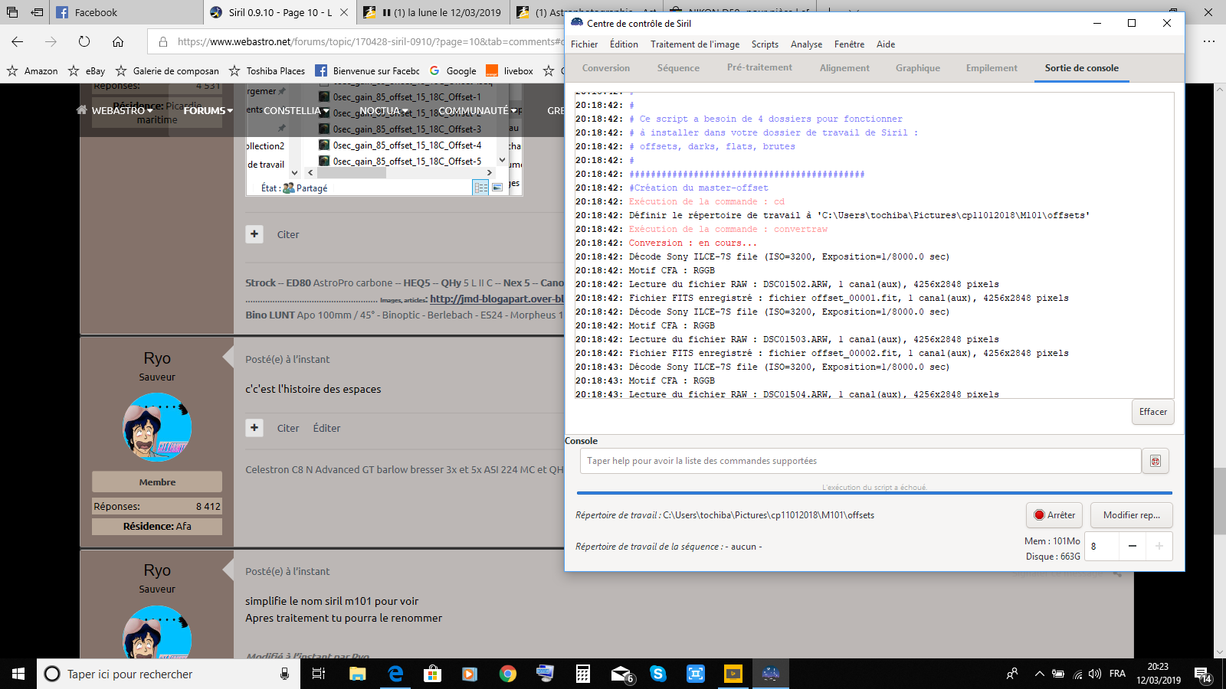1226x689 pixels.
Task: Click the script progress bar
Action: pos(874,492)
